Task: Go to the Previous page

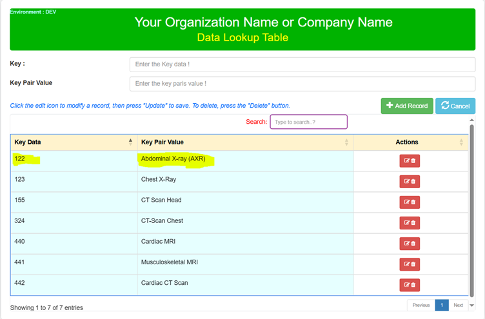Action: pos(421,305)
